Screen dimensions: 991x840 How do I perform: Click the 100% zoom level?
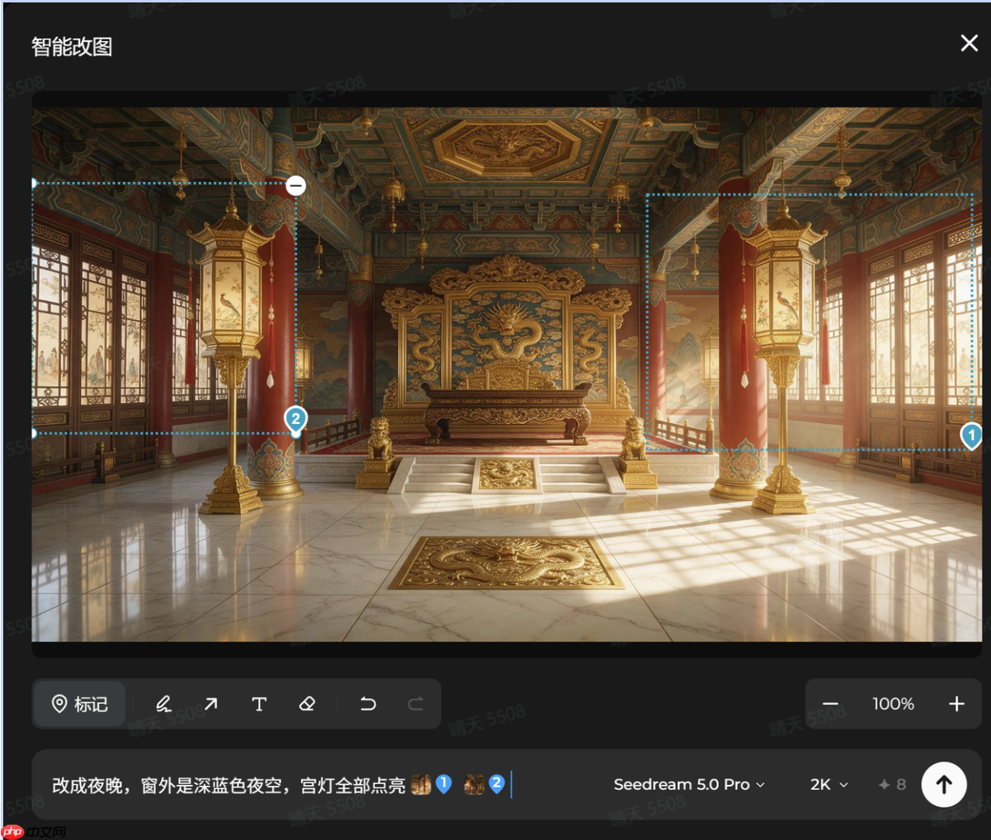(893, 704)
